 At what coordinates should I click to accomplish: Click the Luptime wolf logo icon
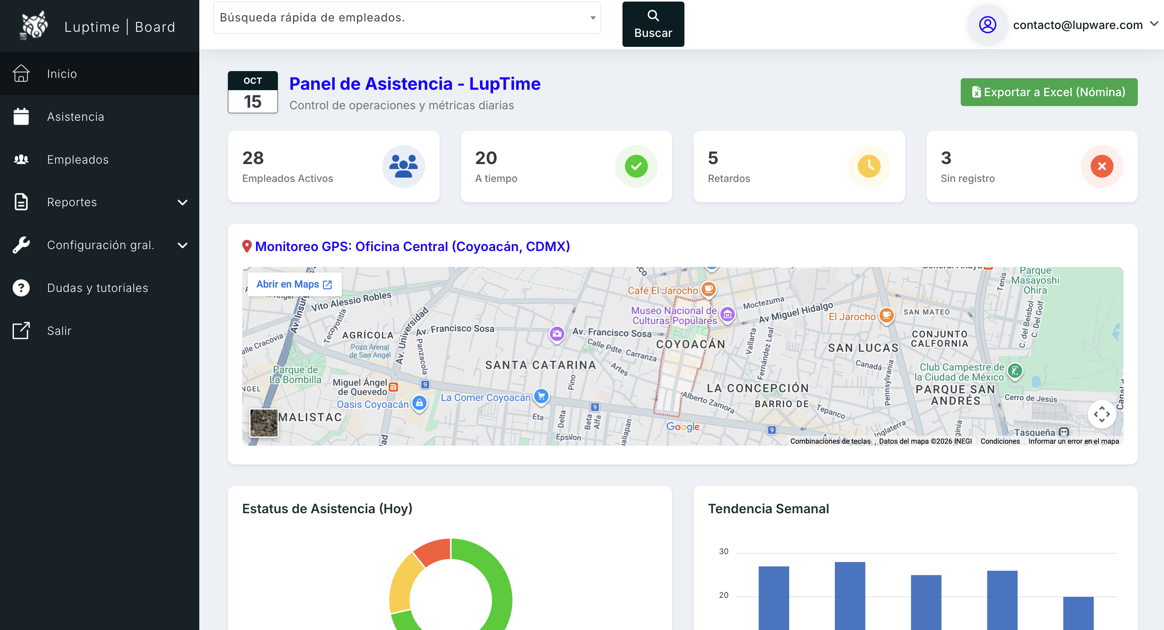pos(34,25)
